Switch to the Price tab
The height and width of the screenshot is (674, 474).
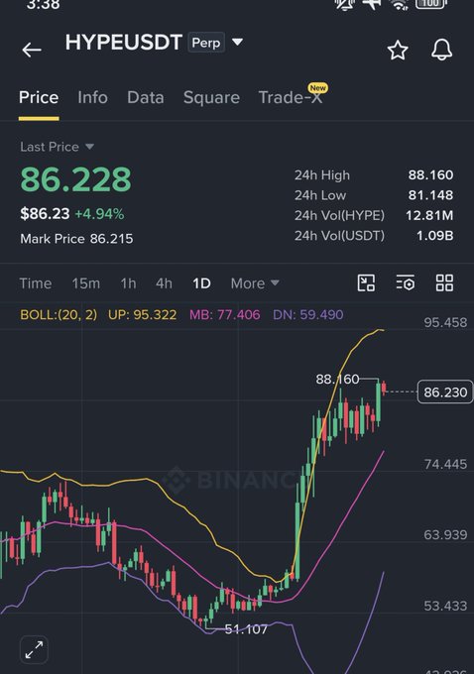39,97
